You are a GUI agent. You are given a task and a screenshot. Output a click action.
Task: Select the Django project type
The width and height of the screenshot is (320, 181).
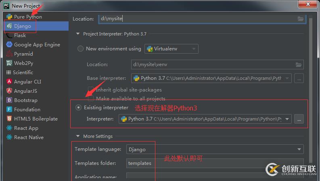pyautogui.click(x=36, y=26)
